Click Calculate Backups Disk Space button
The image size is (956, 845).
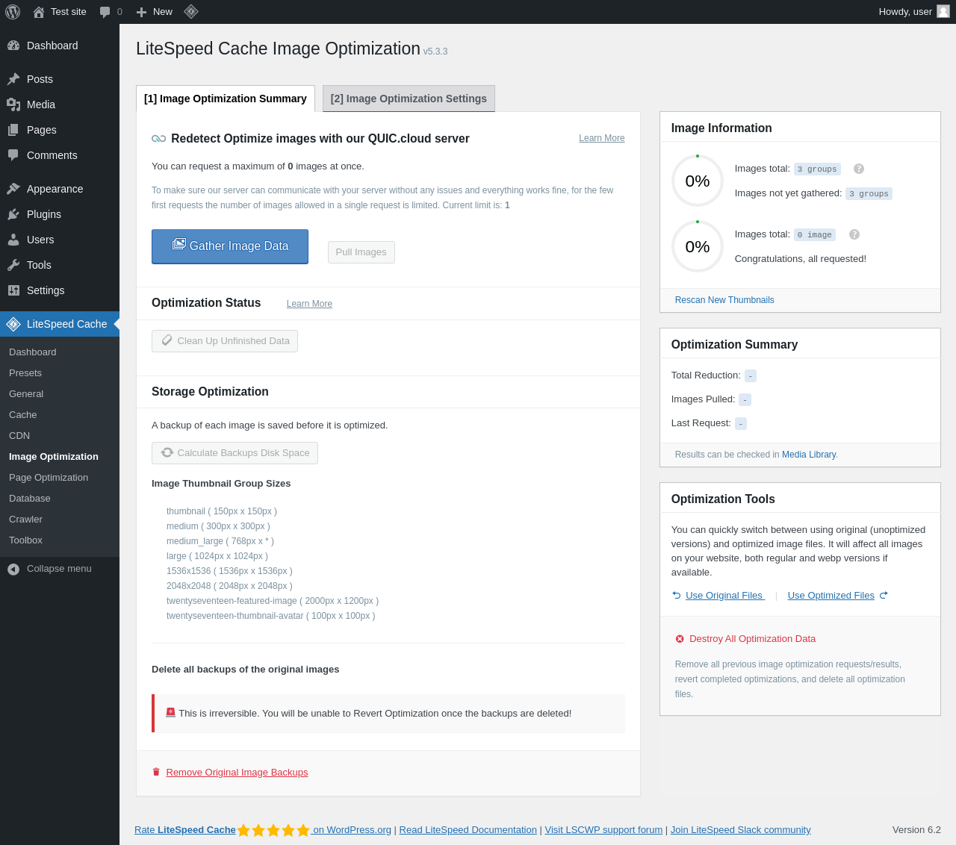tap(235, 453)
